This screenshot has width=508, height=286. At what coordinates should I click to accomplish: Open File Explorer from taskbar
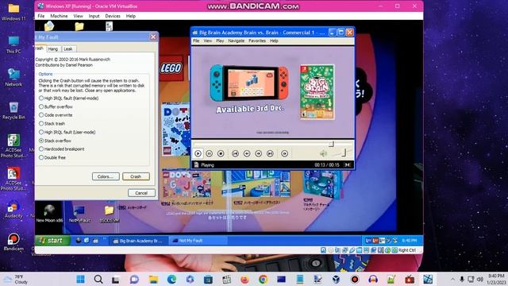tap(153, 279)
